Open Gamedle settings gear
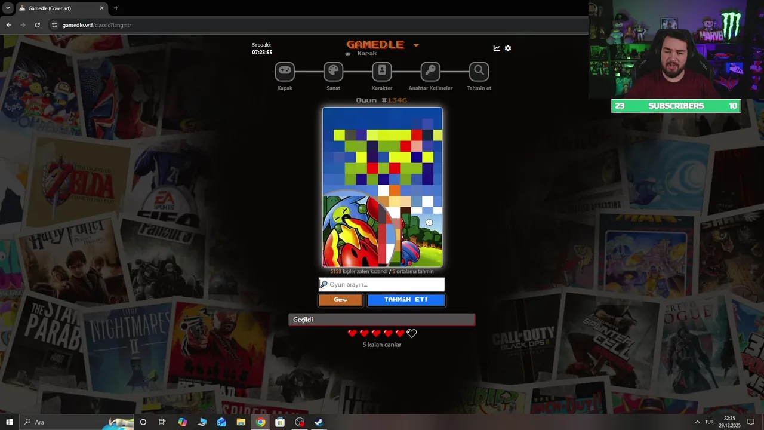 508,48
